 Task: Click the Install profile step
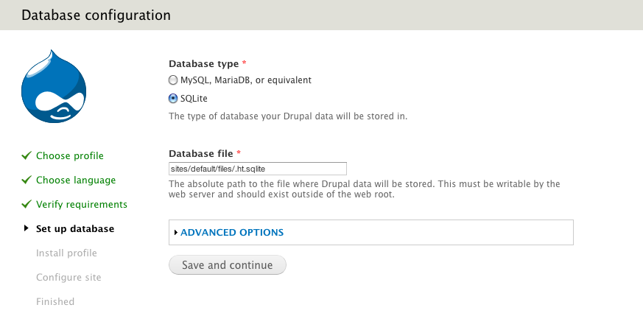[66, 253]
